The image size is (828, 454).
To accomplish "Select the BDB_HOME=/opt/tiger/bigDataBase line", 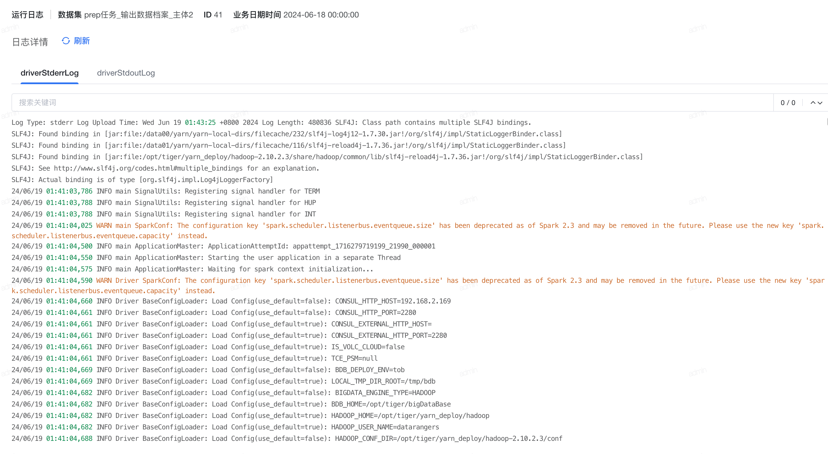I will point(231,404).
